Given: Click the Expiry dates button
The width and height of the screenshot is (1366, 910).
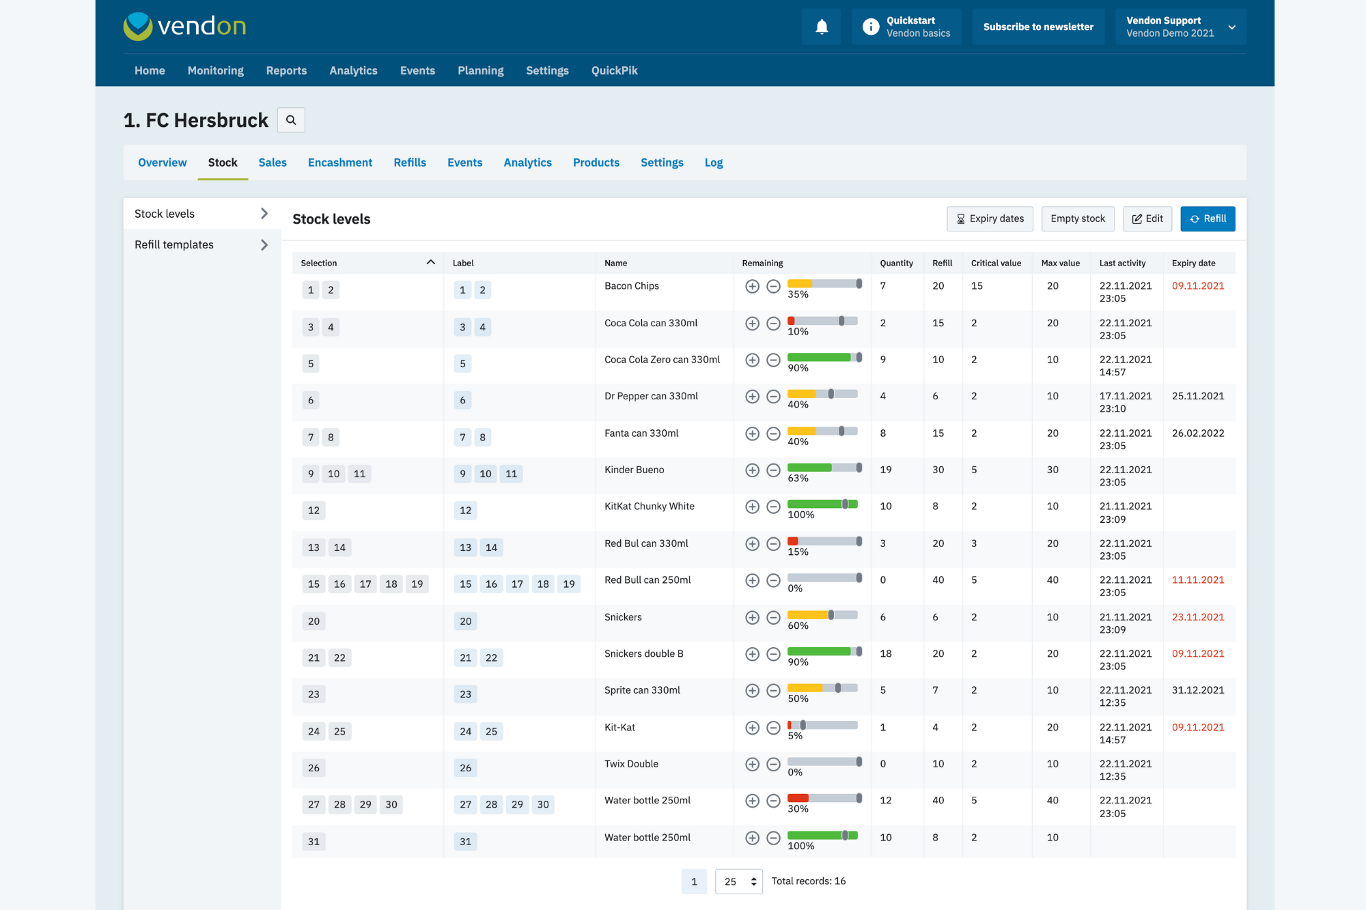Looking at the screenshot, I should 990,218.
